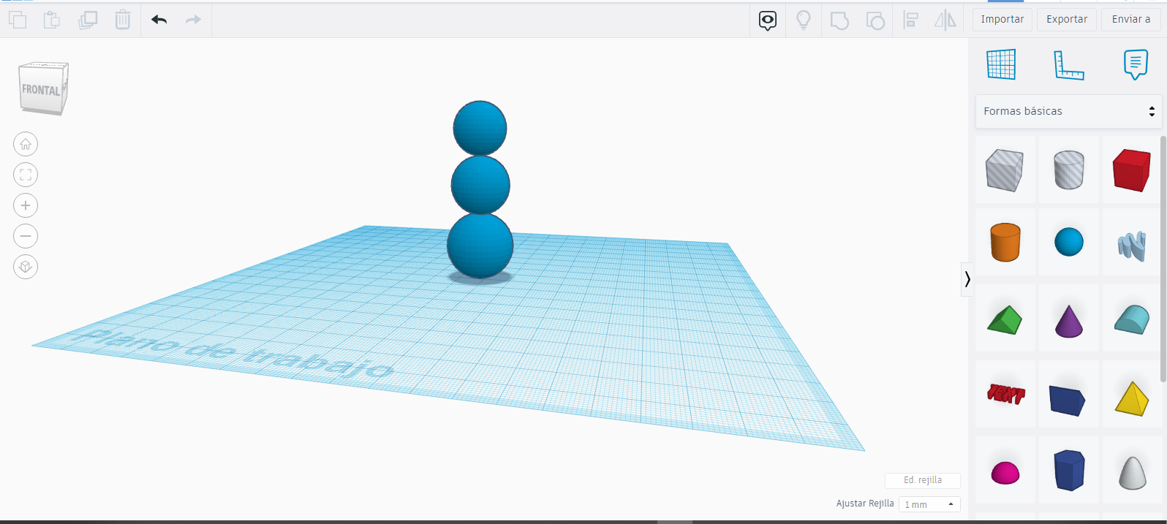Click the Home view button

(26, 144)
